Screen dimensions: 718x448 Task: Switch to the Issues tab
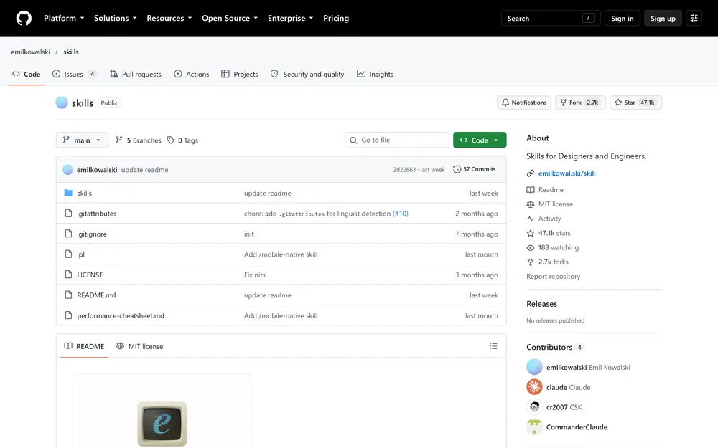74,74
